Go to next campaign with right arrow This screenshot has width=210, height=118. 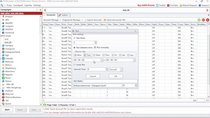[207, 10]
